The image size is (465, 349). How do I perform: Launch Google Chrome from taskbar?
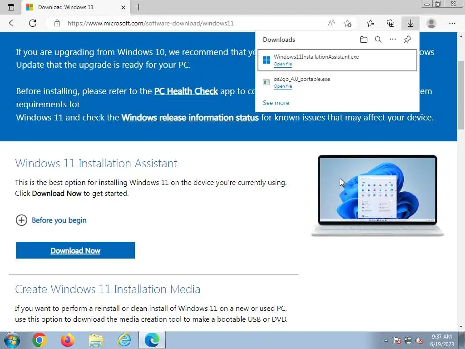[x=39, y=340]
